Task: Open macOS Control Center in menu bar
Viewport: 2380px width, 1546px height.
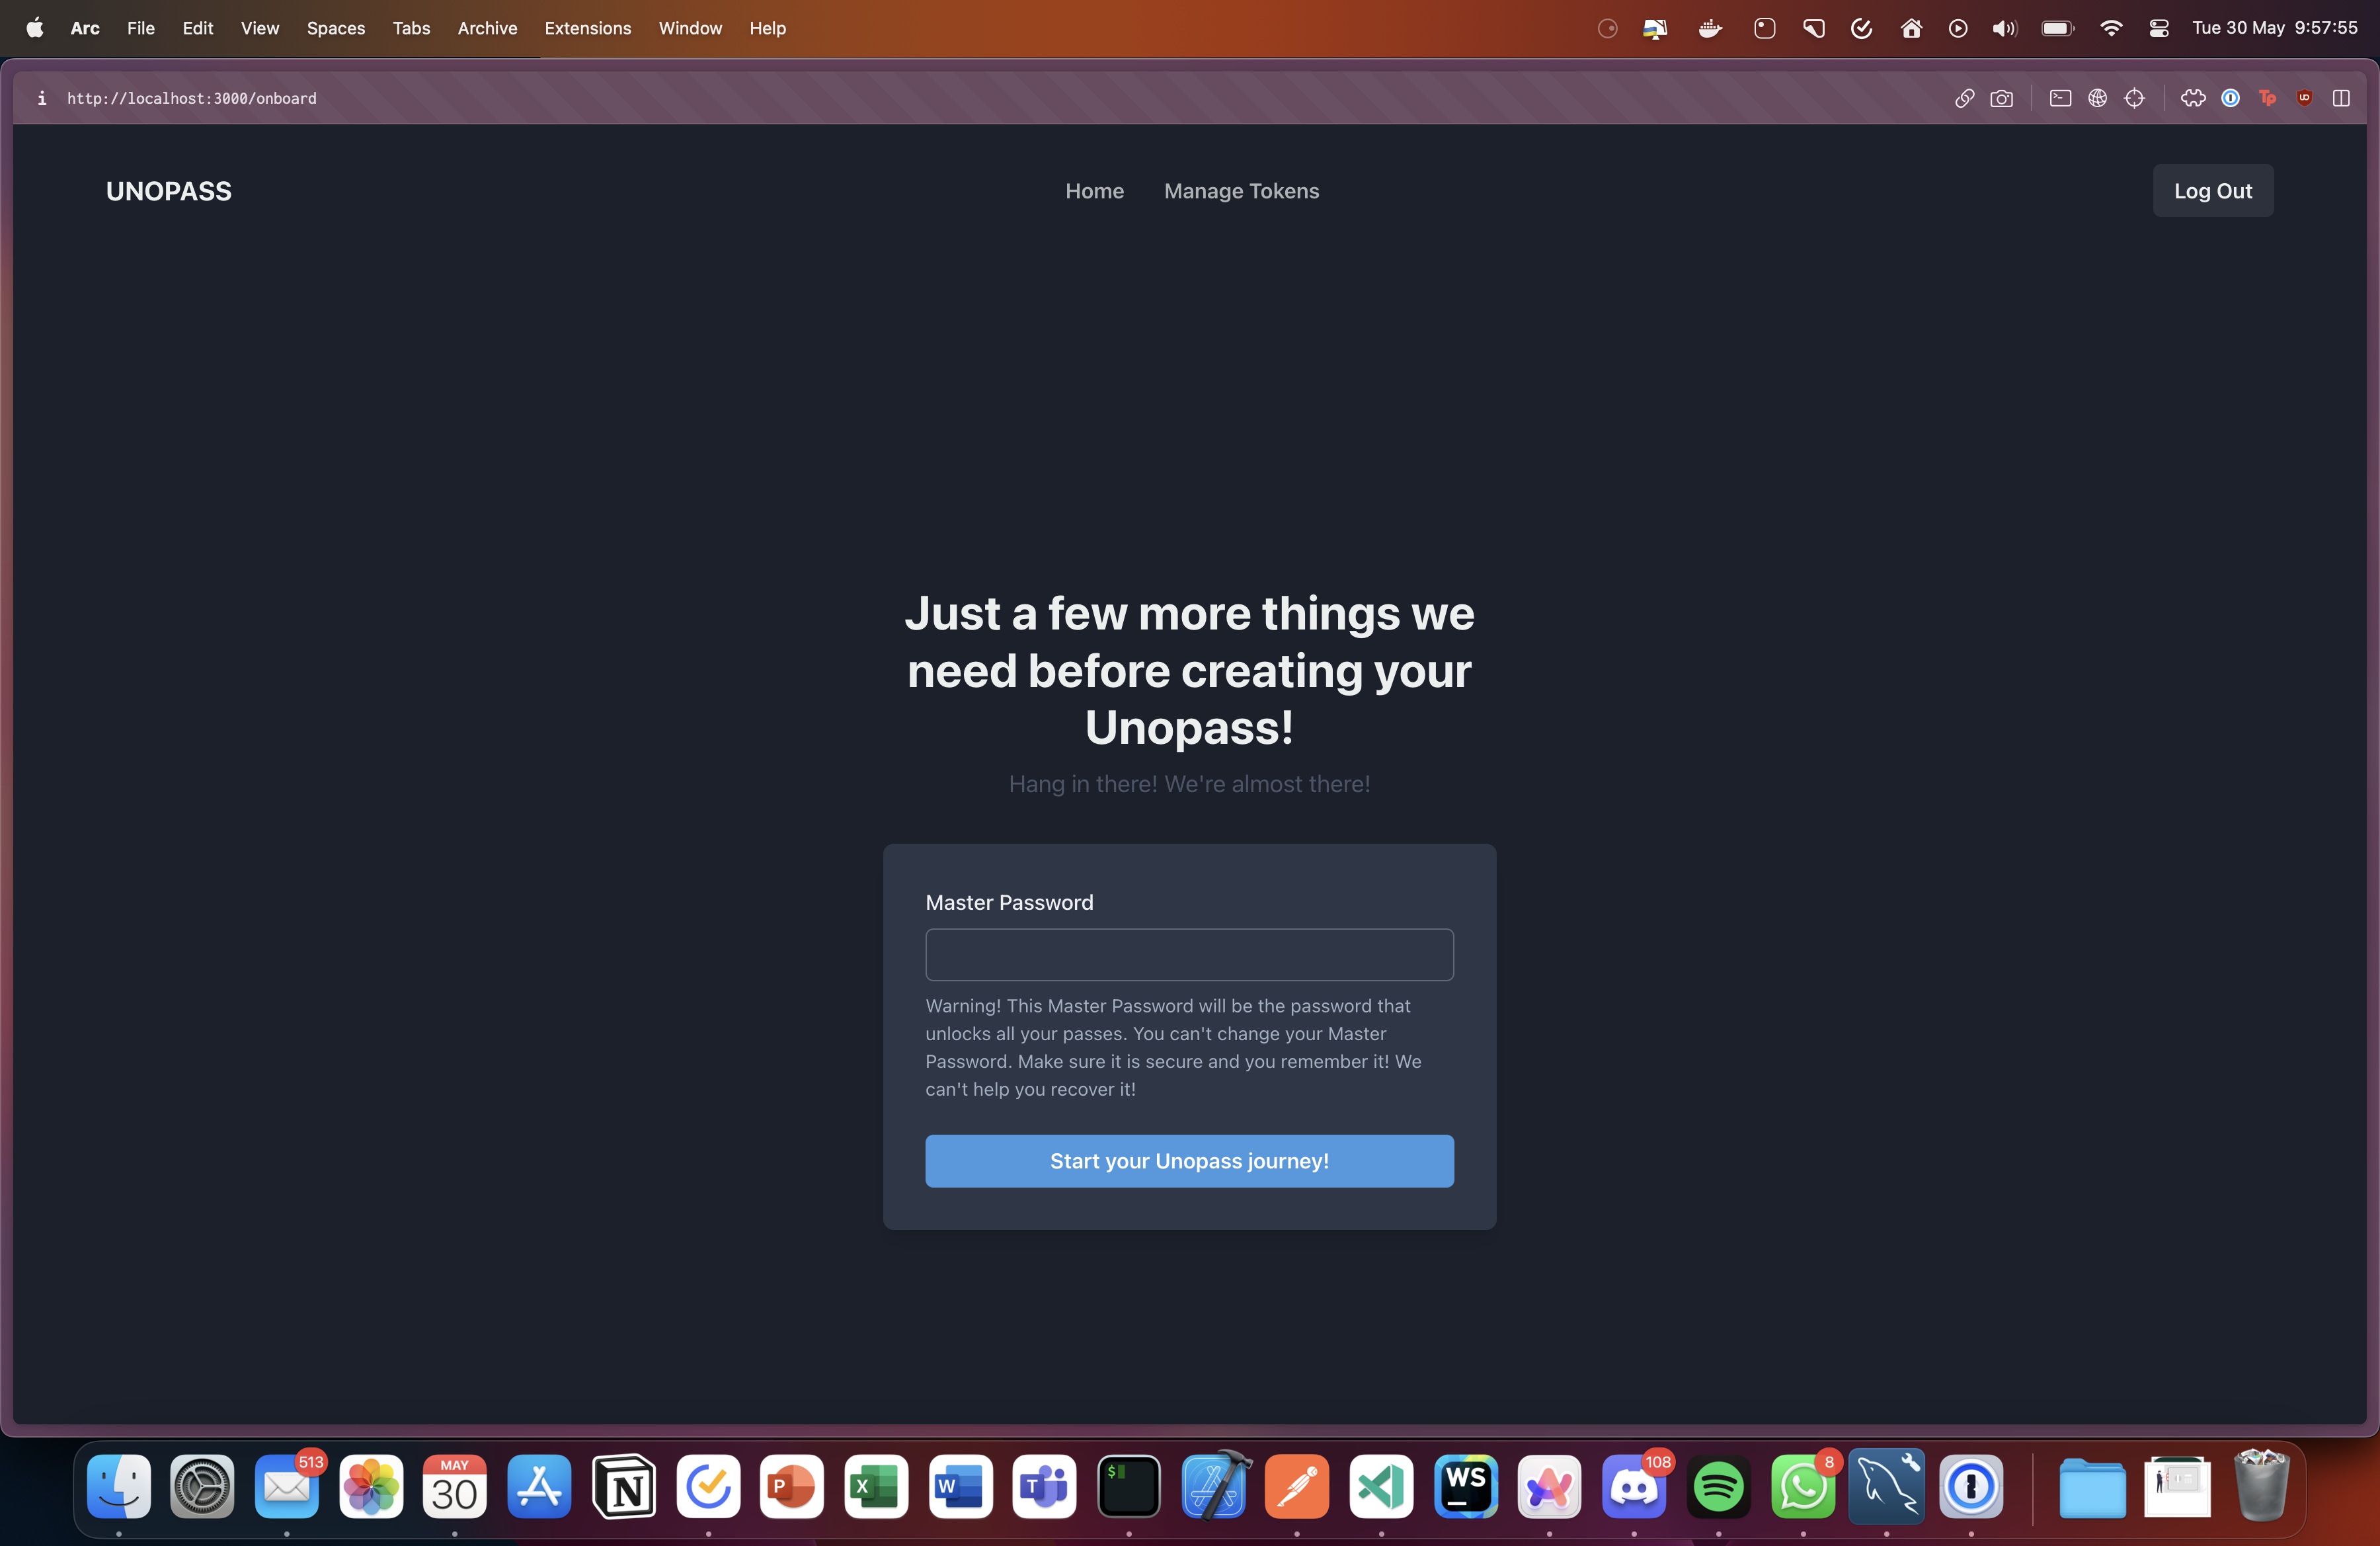Action: tap(2159, 28)
